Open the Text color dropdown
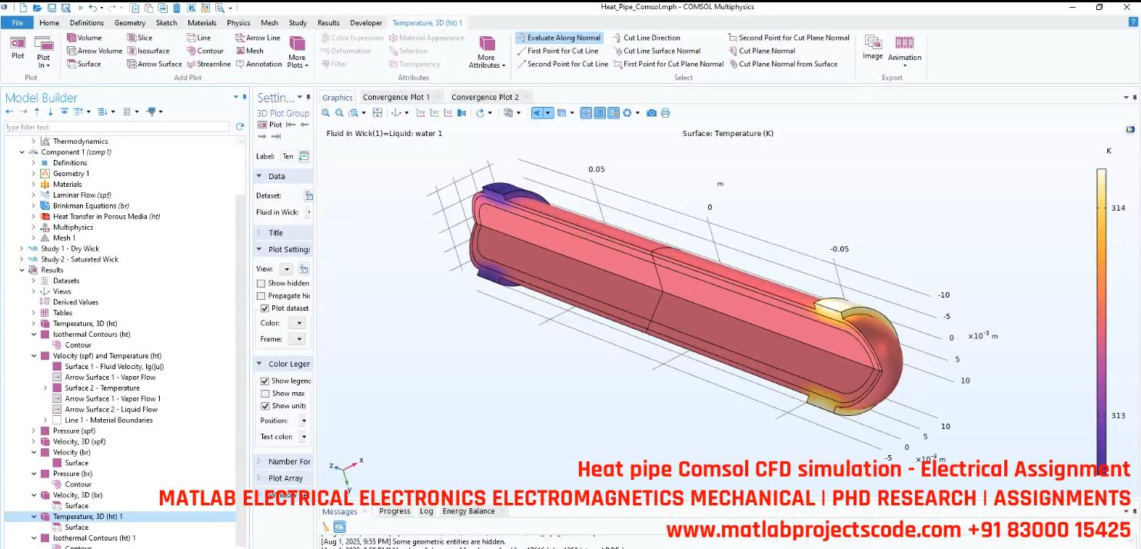1141x549 pixels. point(303,437)
